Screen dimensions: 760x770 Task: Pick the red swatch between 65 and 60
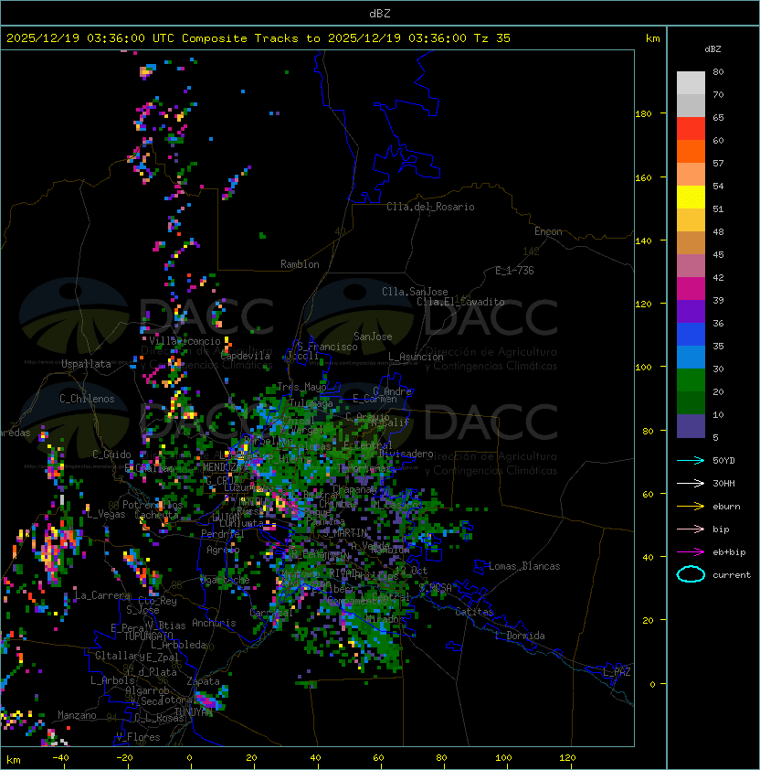691,129
